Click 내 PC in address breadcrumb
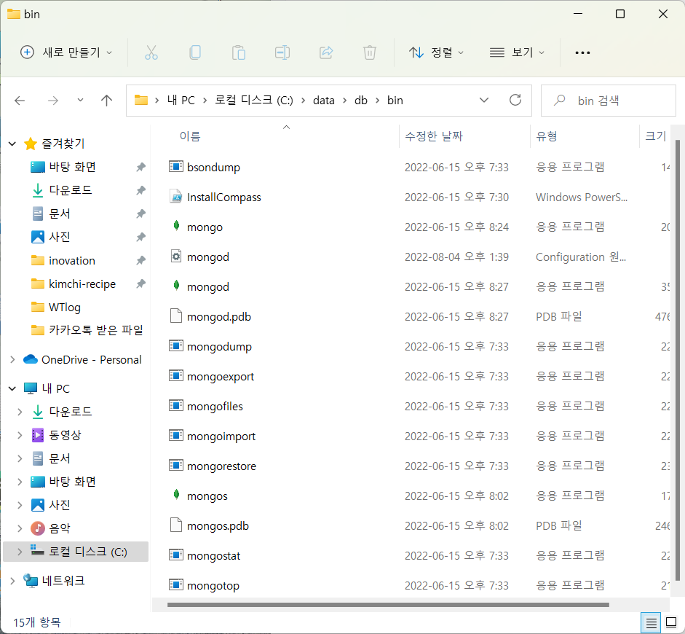 coord(181,100)
